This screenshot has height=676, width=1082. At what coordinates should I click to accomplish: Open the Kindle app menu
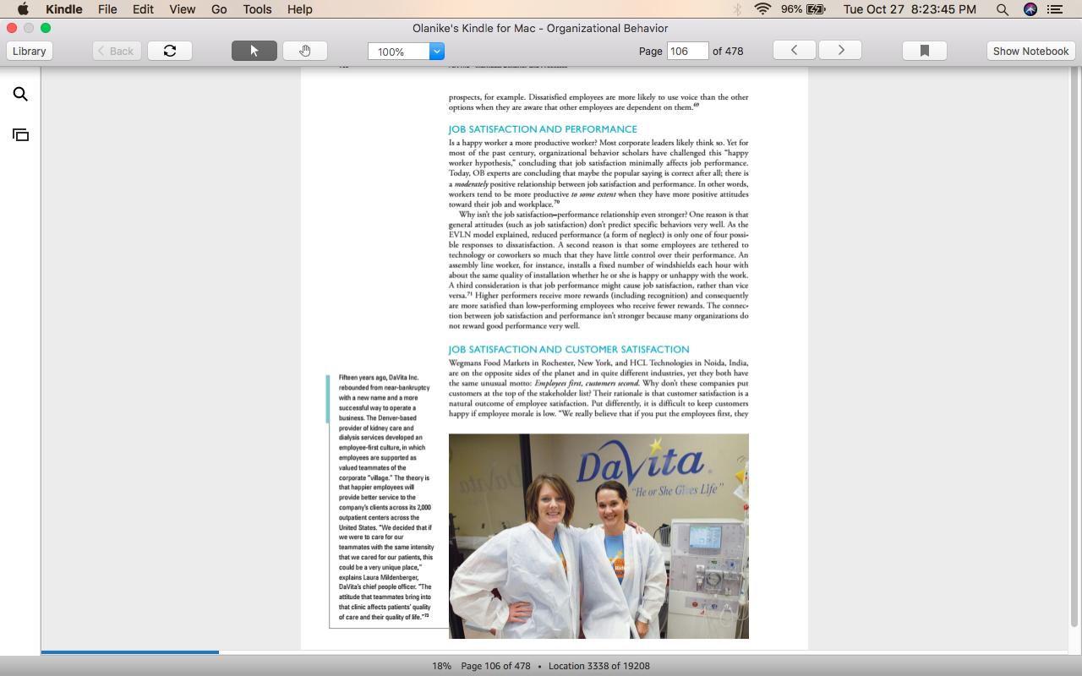coord(64,9)
